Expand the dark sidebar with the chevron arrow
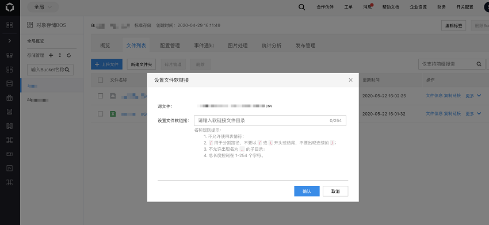The height and width of the screenshot is (225, 489). (10, 40)
